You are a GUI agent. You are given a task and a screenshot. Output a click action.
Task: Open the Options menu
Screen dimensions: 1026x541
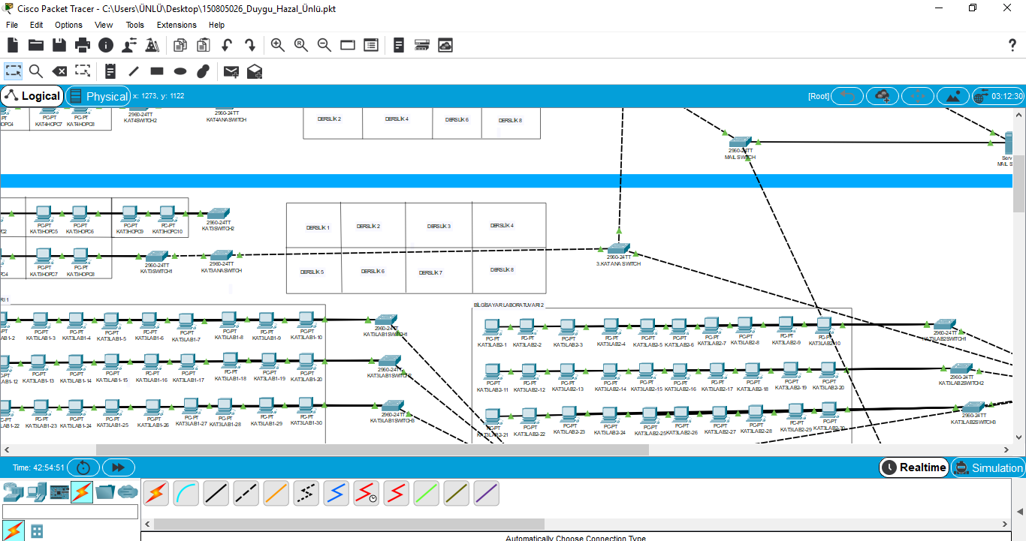pyautogui.click(x=68, y=25)
